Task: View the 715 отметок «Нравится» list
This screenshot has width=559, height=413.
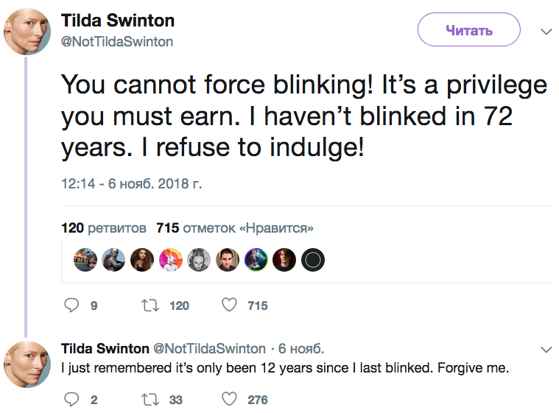Action: [x=235, y=227]
